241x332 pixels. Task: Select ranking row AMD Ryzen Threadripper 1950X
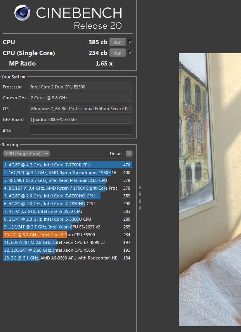pos(68,173)
